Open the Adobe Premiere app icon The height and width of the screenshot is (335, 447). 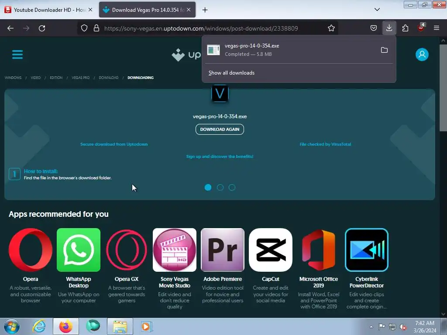pos(223,250)
